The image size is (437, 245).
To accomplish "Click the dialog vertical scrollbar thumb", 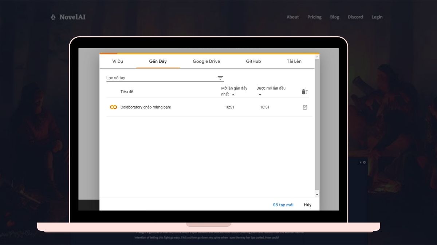I will point(317,124).
